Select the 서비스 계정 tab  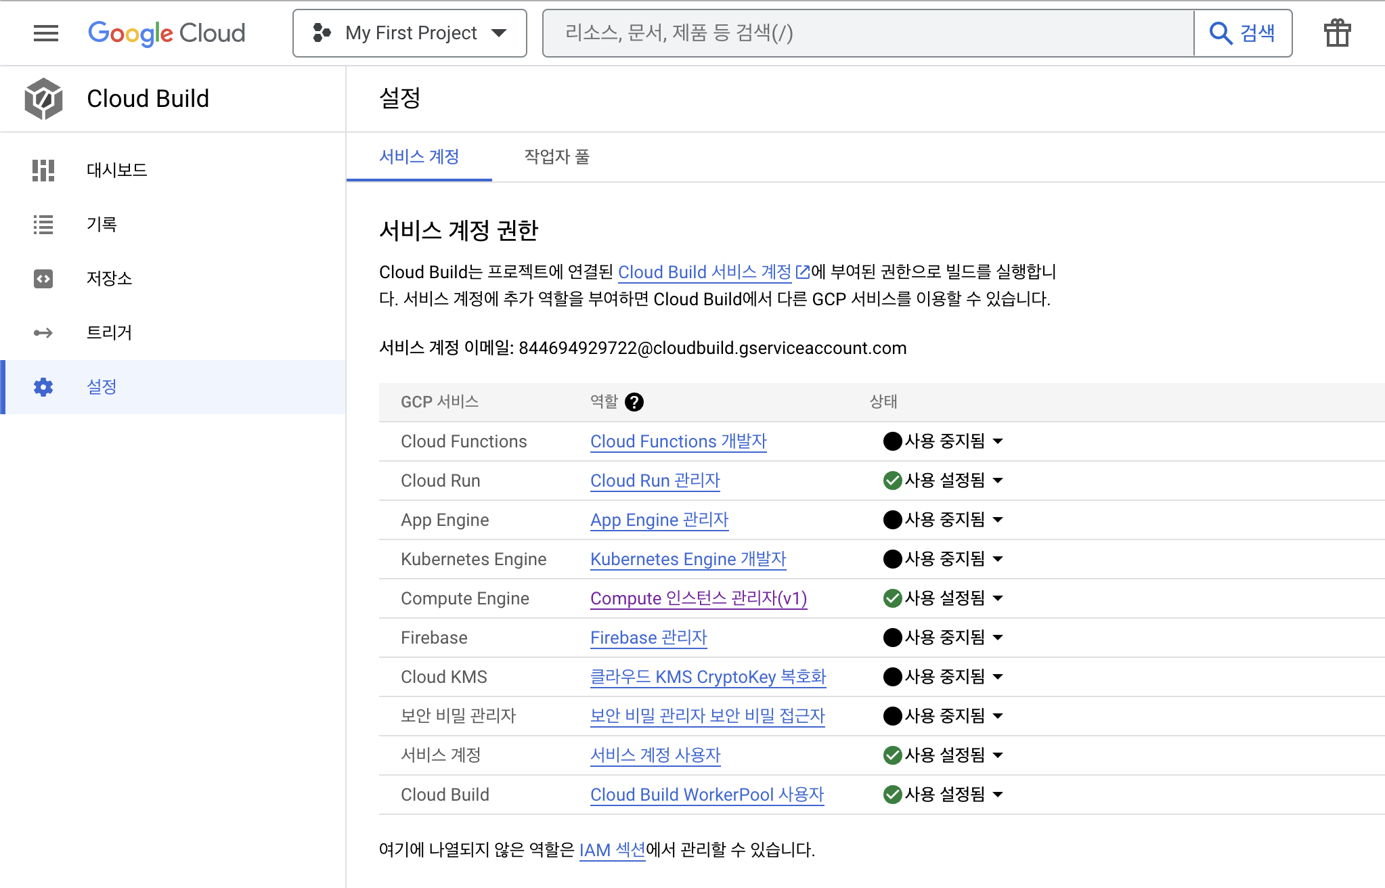point(419,157)
